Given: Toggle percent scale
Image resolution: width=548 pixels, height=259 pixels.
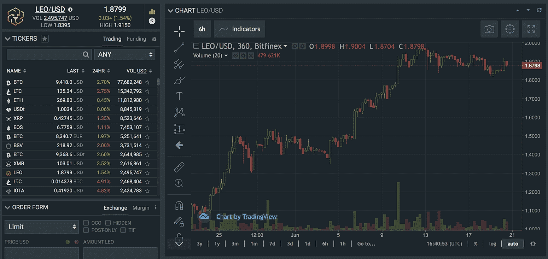Looking at the screenshot, I should (x=476, y=244).
